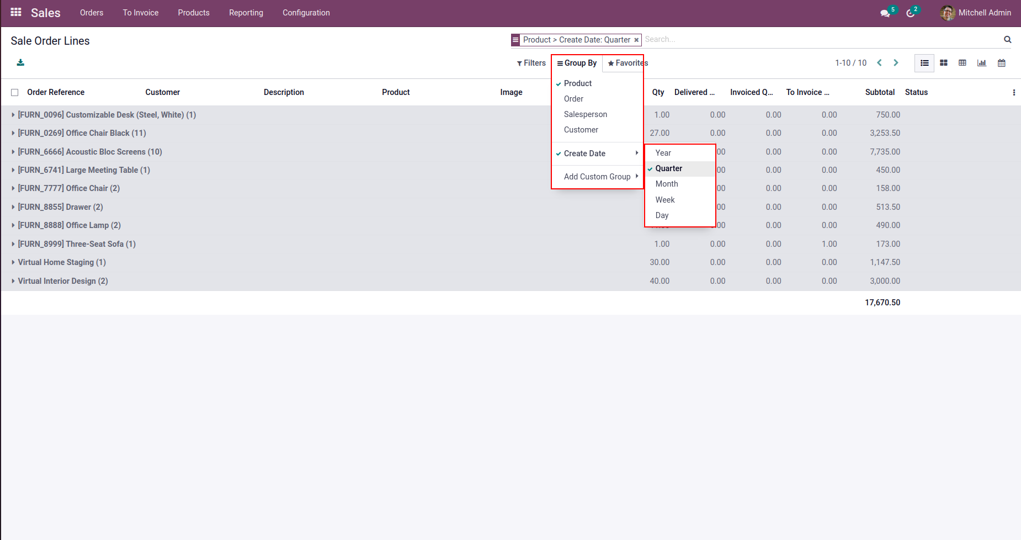Screen dimensions: 1021x540
Task: Switch to kanban view
Action: (944, 63)
